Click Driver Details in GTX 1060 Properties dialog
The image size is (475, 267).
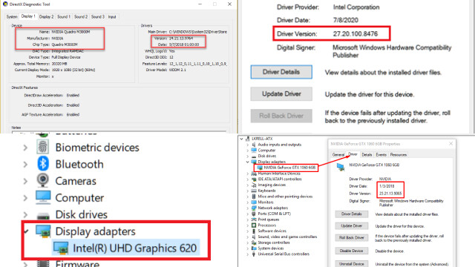click(351, 214)
